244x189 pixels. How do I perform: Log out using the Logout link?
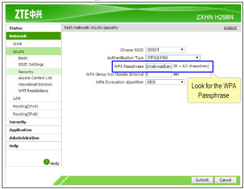(x=230, y=28)
